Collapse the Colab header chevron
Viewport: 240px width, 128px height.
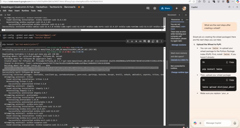pos(186,15)
